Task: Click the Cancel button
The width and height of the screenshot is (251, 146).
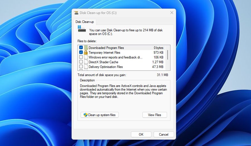Action: point(164,134)
